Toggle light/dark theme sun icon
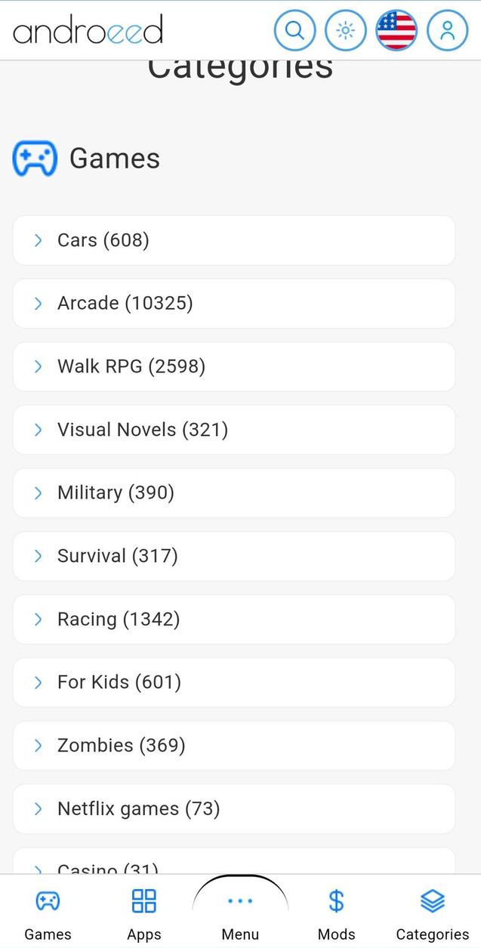This screenshot has width=481, height=948. click(x=345, y=31)
